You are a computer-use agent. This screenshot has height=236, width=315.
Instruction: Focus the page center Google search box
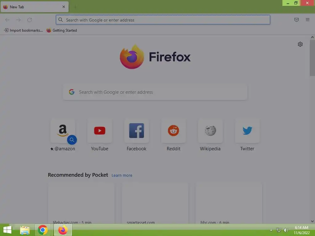coord(155,92)
